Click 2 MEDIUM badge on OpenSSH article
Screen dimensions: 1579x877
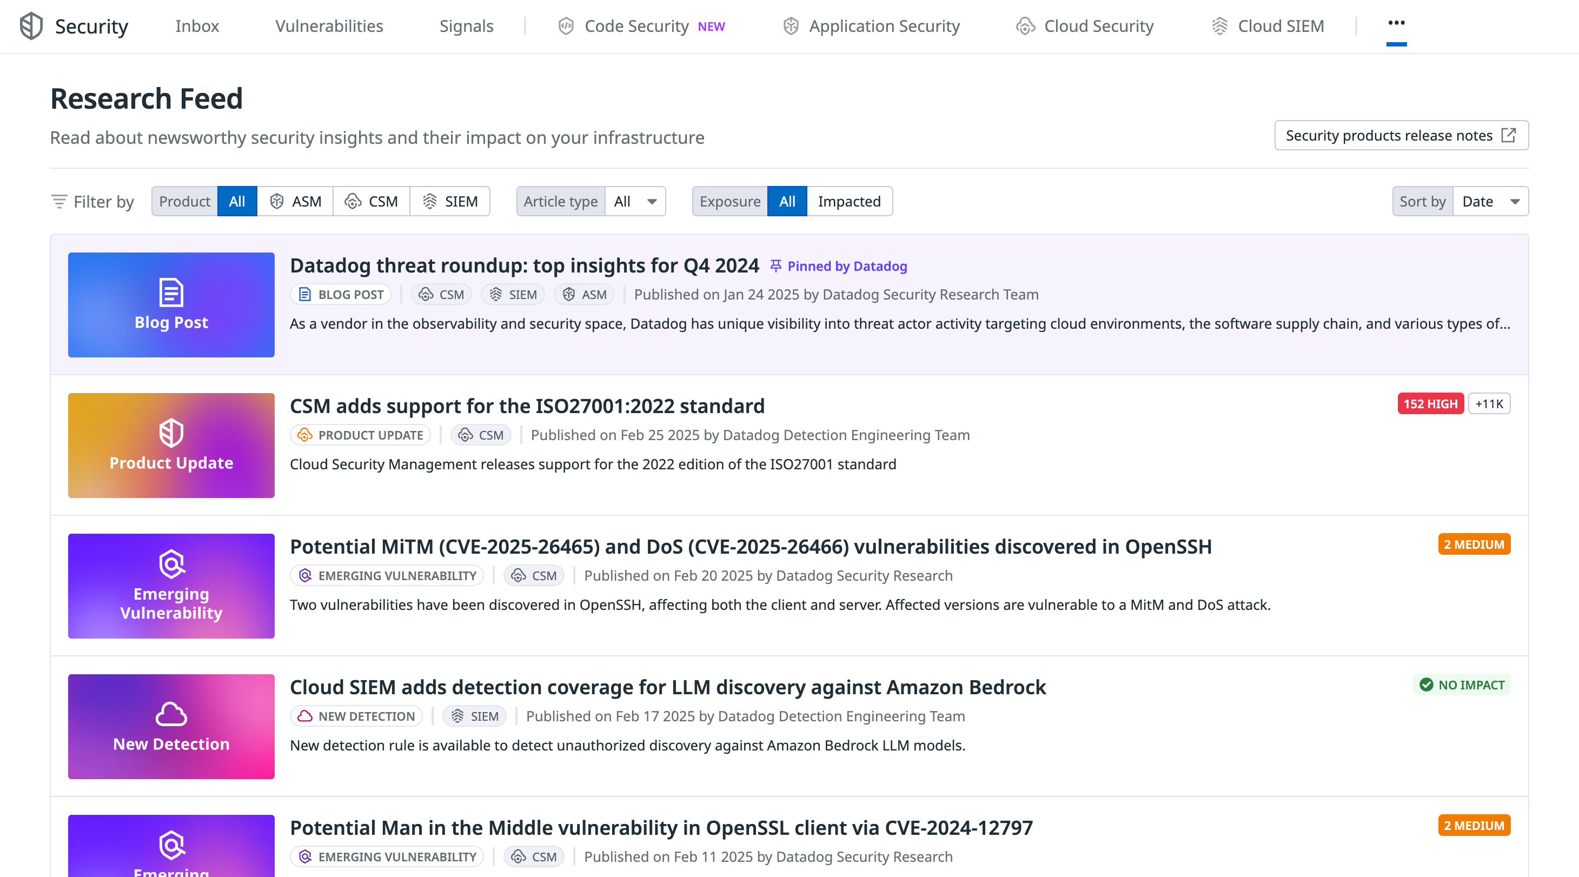(1474, 544)
